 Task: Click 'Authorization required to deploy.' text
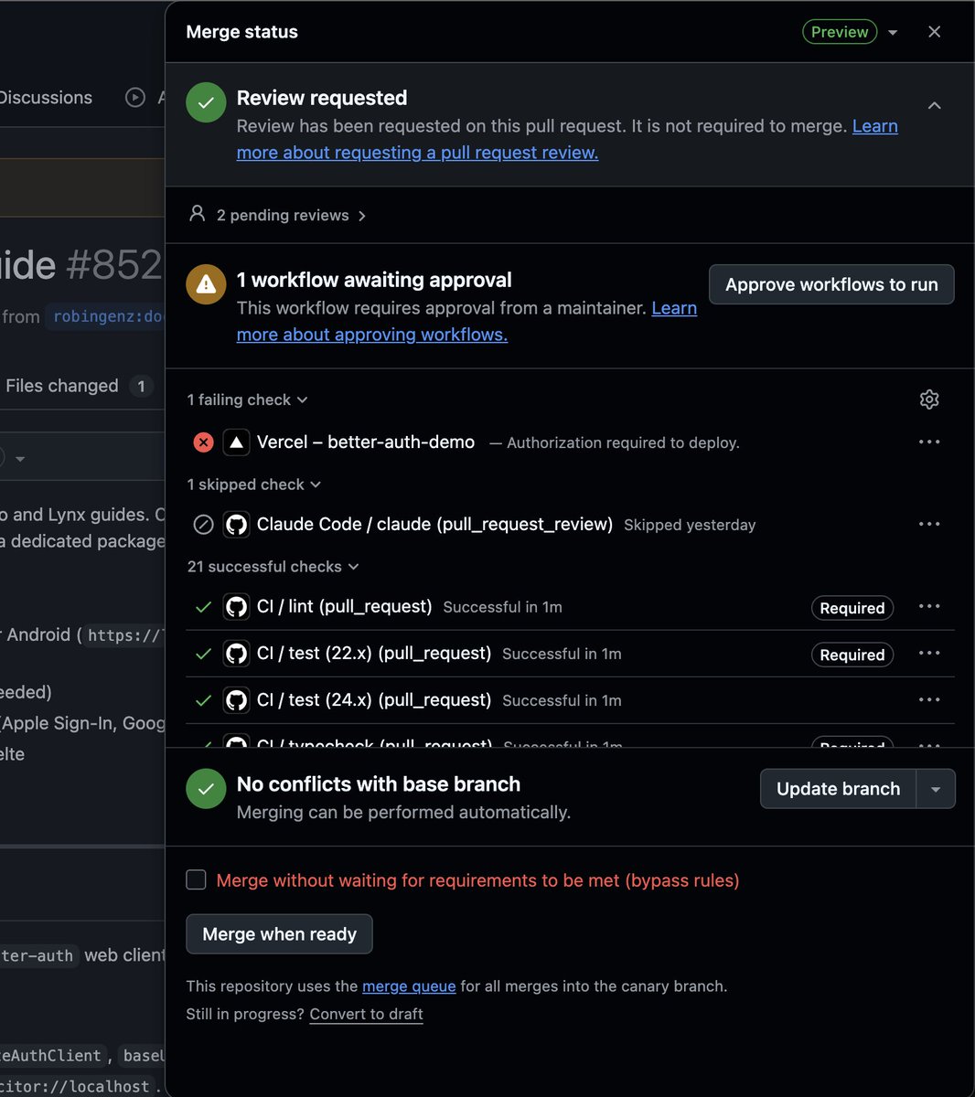tap(623, 442)
